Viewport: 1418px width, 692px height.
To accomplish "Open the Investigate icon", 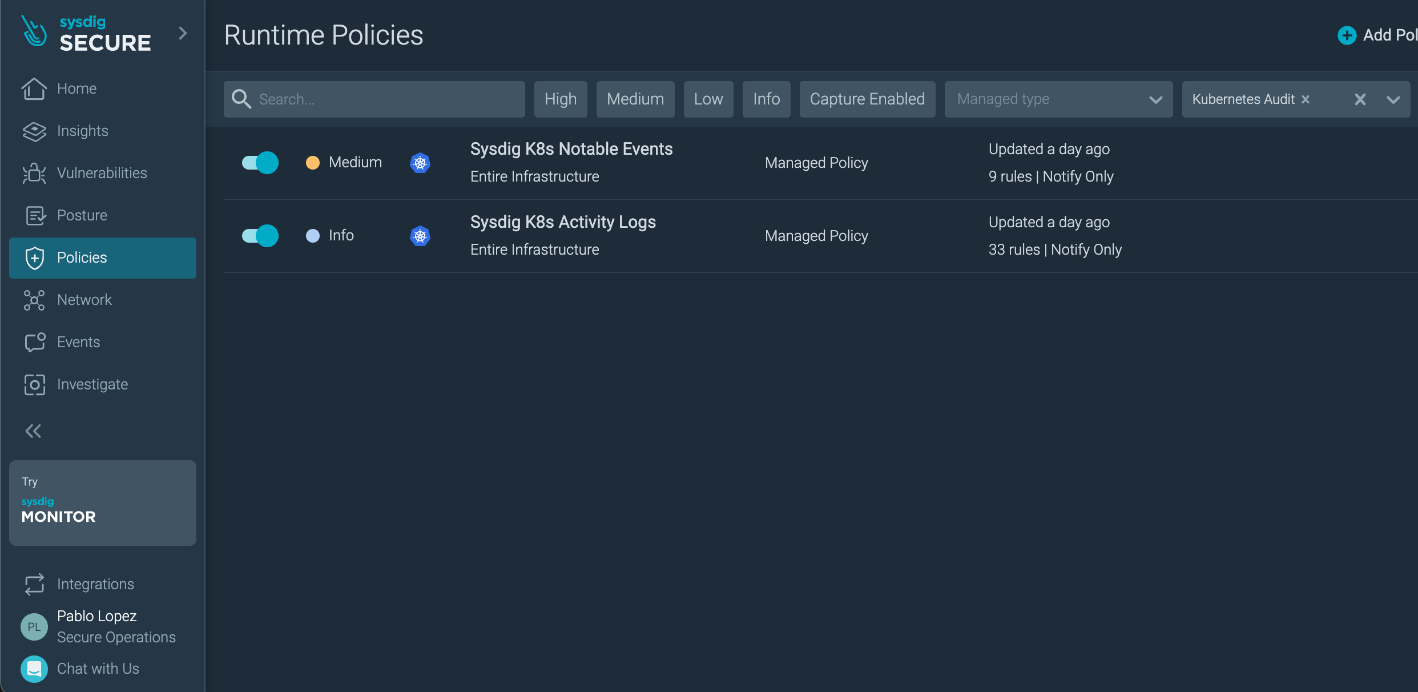I will [34, 384].
